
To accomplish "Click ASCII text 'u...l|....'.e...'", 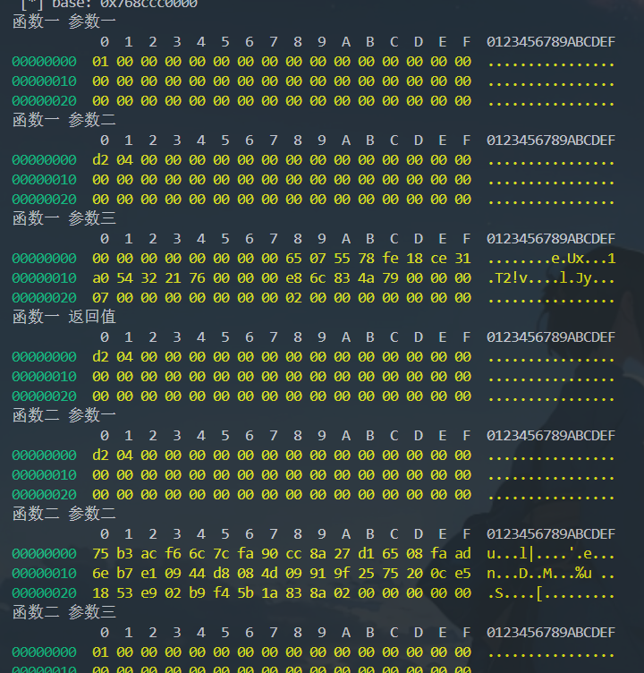I will point(551,554).
